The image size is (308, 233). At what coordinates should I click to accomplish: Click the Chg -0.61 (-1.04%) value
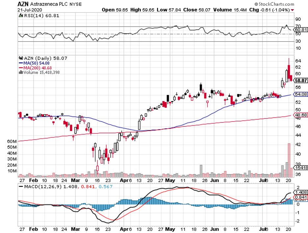(269, 10)
